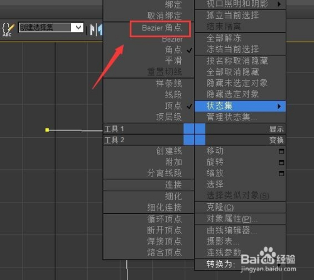
Task: Click 克隆(C) menu entry
Action: pyautogui.click(x=220, y=208)
